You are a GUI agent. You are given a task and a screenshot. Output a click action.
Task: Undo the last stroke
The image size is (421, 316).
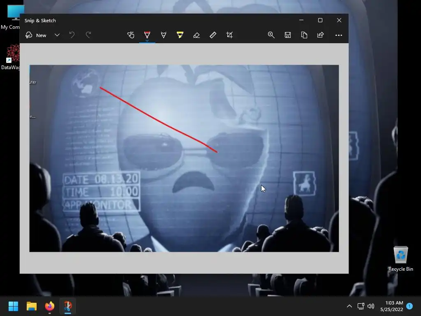tap(72, 35)
